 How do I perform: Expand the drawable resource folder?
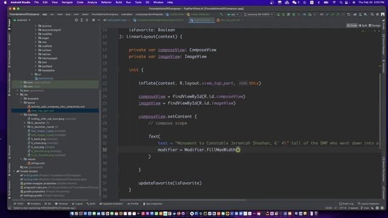click(x=21, y=99)
